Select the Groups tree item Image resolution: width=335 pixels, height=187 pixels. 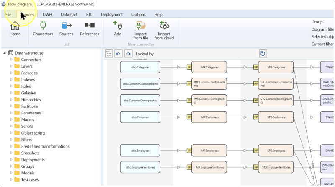28,166
